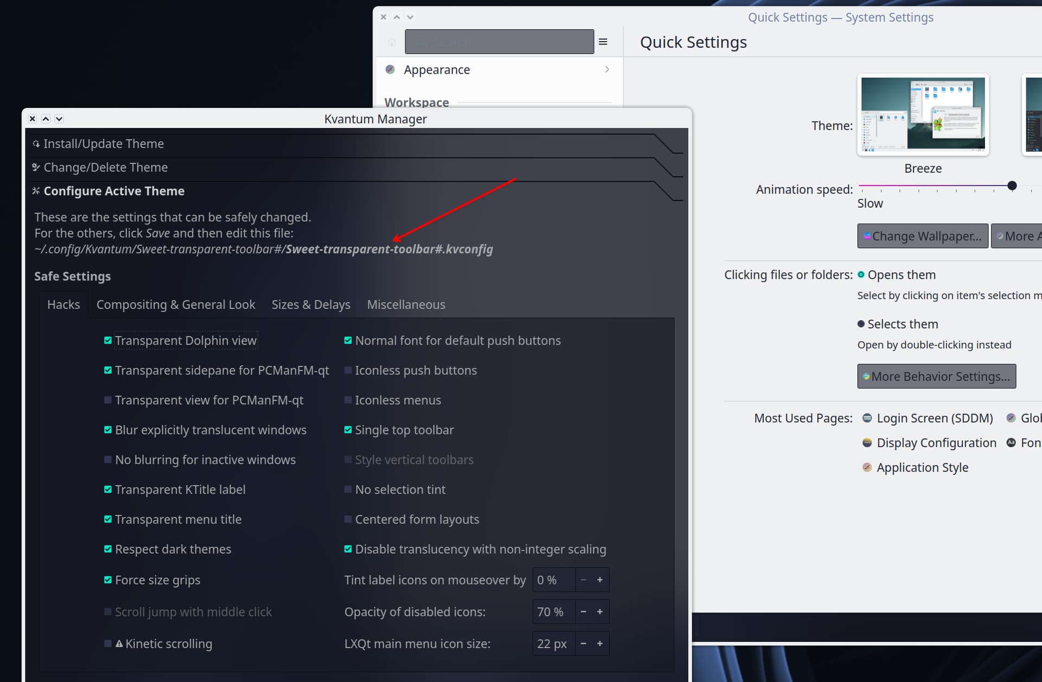The image size is (1042, 682).
Task: Toggle Respect dark themes checkbox
Action: tap(108, 549)
